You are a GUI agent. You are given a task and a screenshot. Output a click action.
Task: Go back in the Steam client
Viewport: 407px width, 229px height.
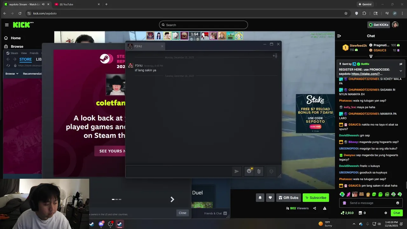click(x=9, y=59)
